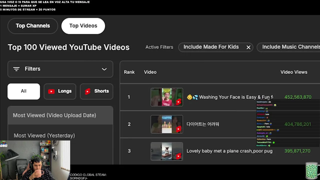Choose Most Viewed (Video Upload Date) option
Viewport: 320px width, 180px height.
60,115
